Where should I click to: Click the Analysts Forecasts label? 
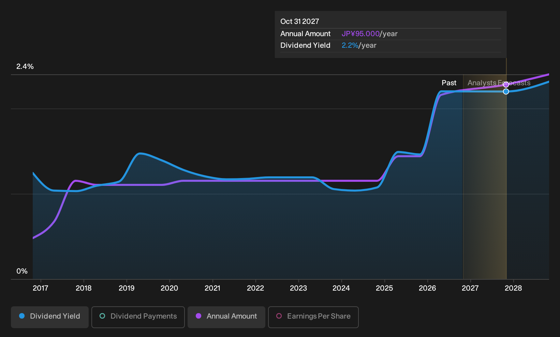pos(499,83)
